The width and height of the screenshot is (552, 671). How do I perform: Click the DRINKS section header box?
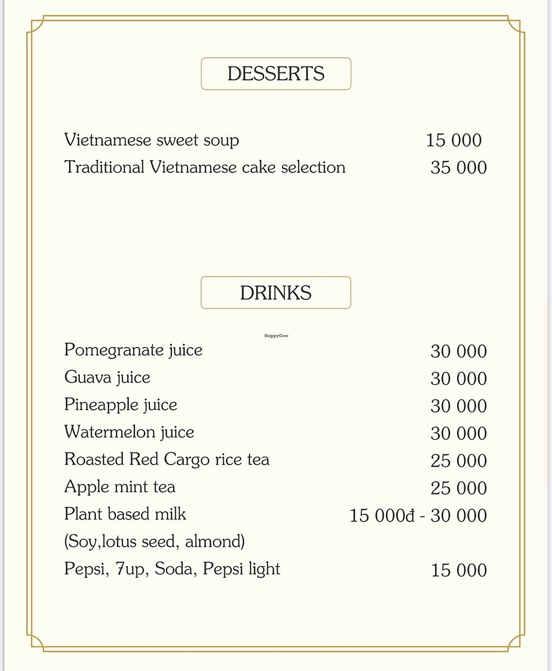275,293
